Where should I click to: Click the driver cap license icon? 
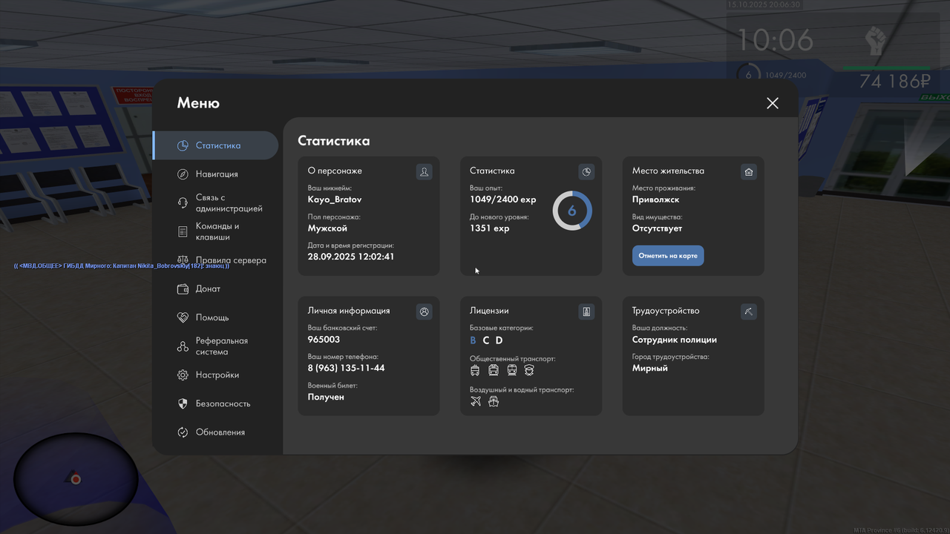click(529, 370)
